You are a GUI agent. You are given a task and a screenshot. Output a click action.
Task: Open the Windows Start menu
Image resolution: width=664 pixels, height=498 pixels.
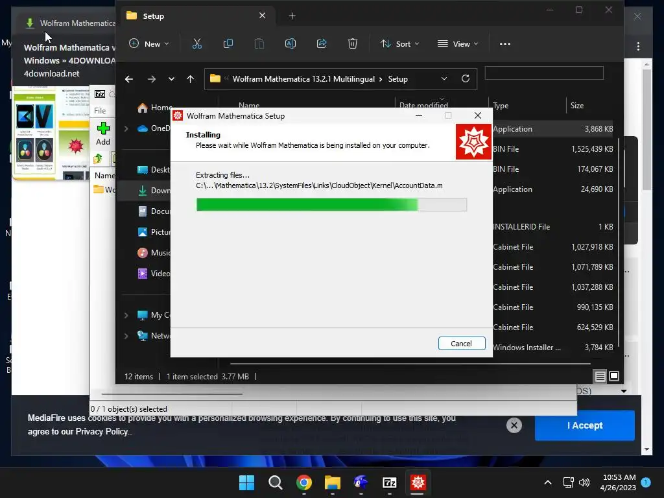point(246,482)
